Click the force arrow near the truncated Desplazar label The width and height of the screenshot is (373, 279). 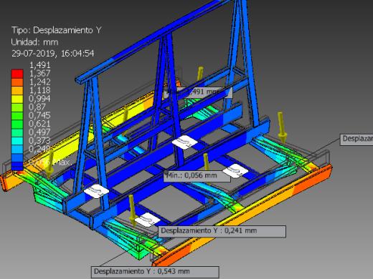tap(282, 128)
